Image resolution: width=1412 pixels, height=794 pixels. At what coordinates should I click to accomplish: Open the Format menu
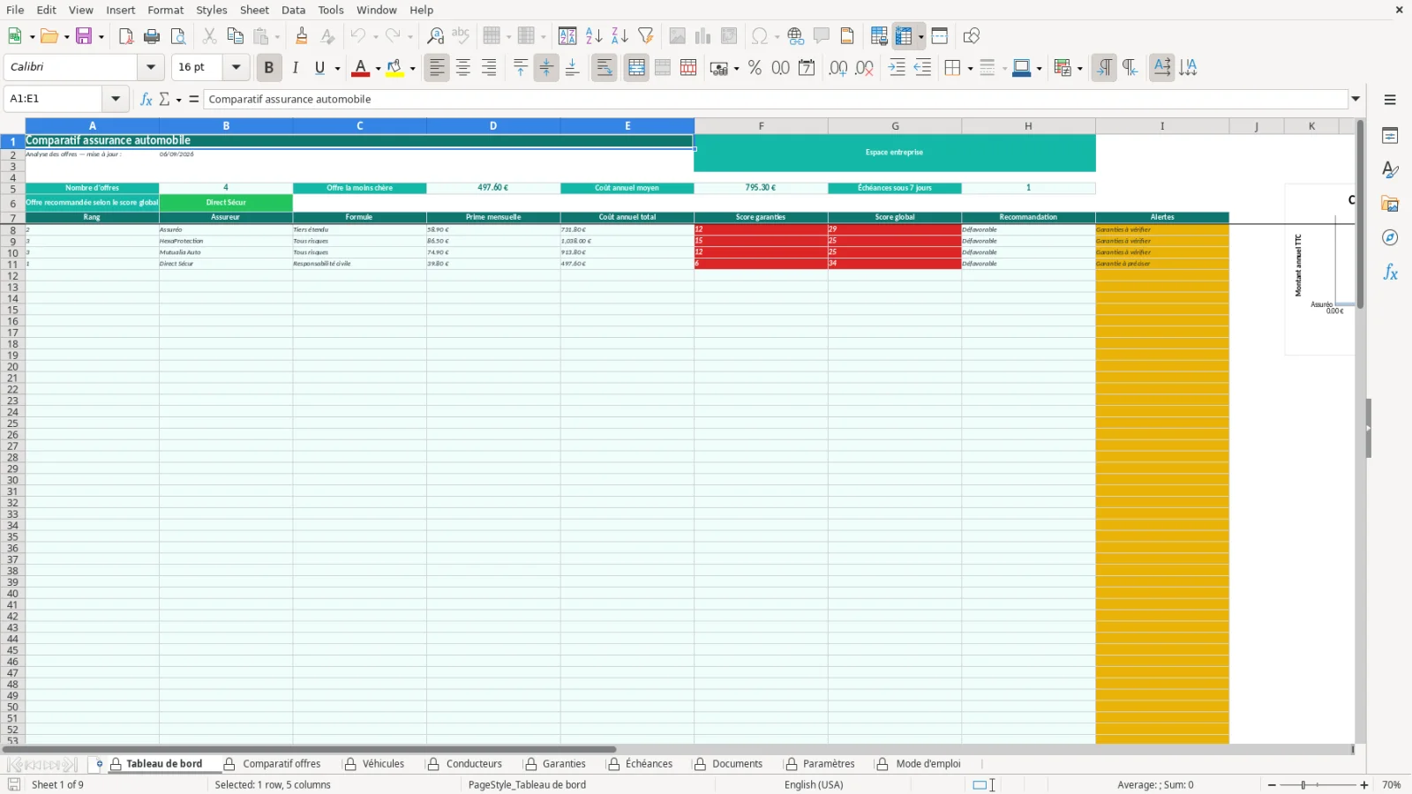pyautogui.click(x=166, y=10)
